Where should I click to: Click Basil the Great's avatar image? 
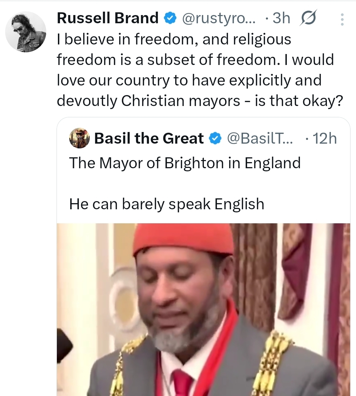pyautogui.click(x=79, y=138)
